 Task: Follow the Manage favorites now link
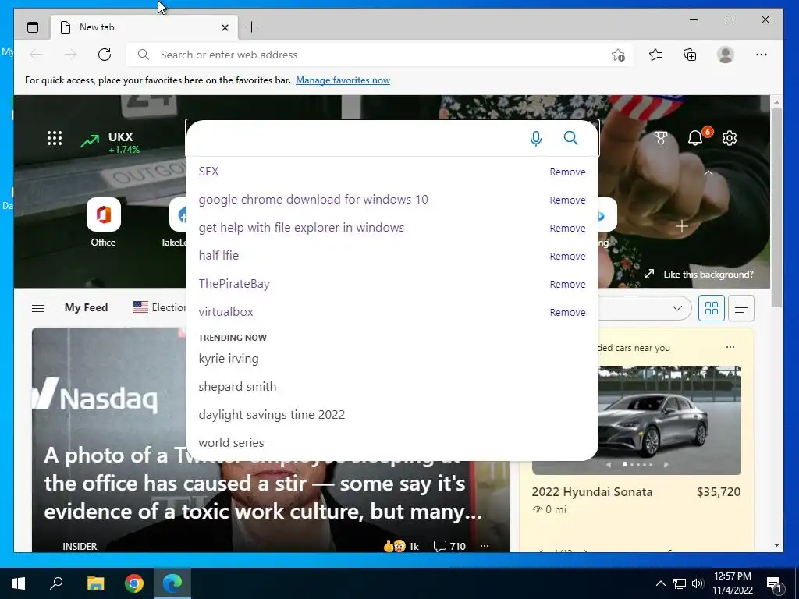343,80
